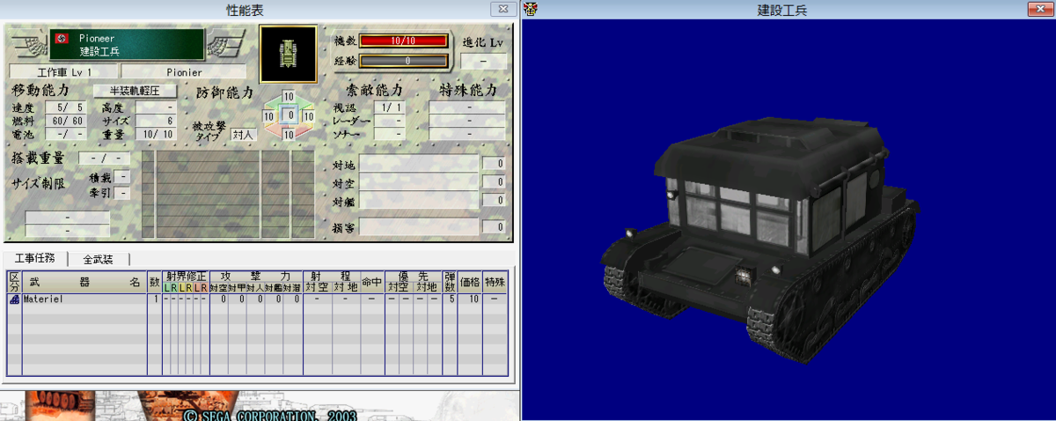Click the 搭載重量 value field
The image size is (1056, 421).
(105, 159)
